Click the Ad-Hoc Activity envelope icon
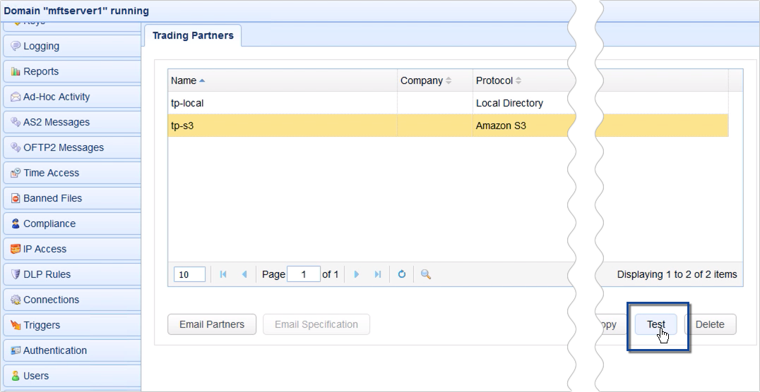This screenshot has height=392, width=760. (16, 97)
